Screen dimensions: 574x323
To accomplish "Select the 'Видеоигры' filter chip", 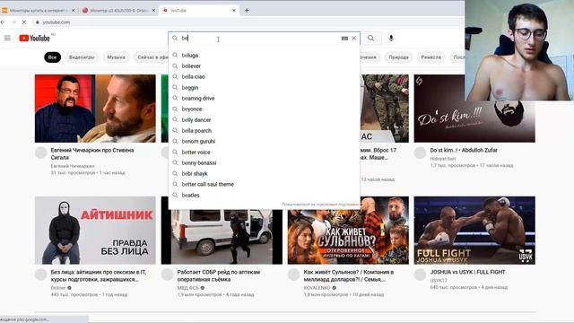I will [82, 57].
